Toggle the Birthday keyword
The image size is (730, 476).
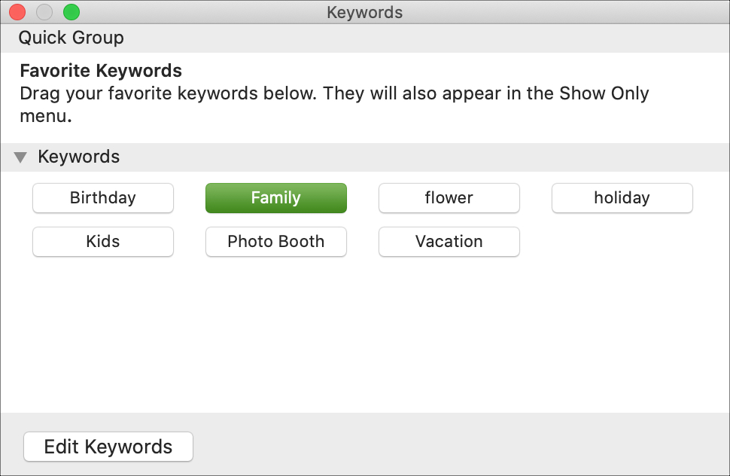point(103,198)
